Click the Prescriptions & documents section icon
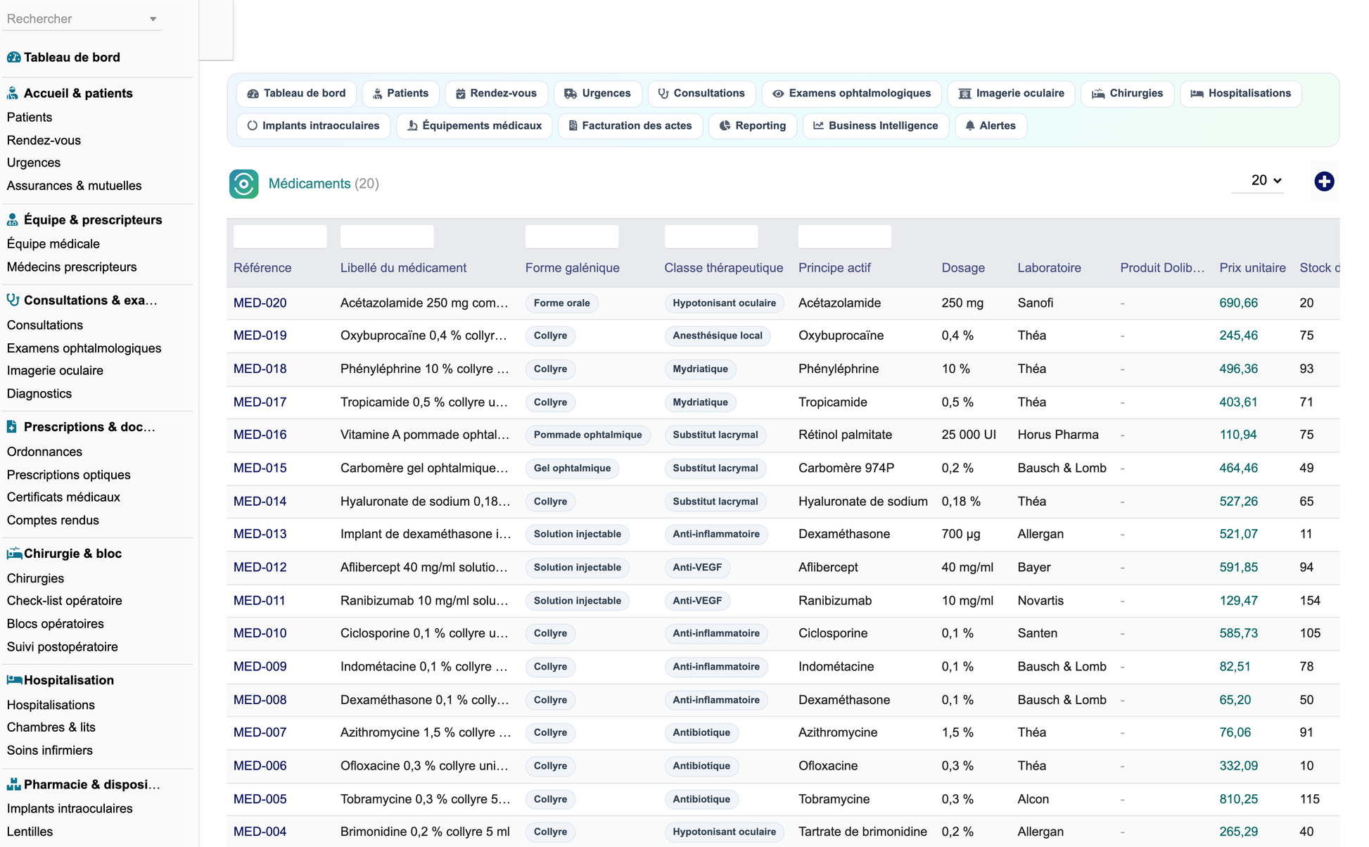The image size is (1369, 847). point(12,427)
